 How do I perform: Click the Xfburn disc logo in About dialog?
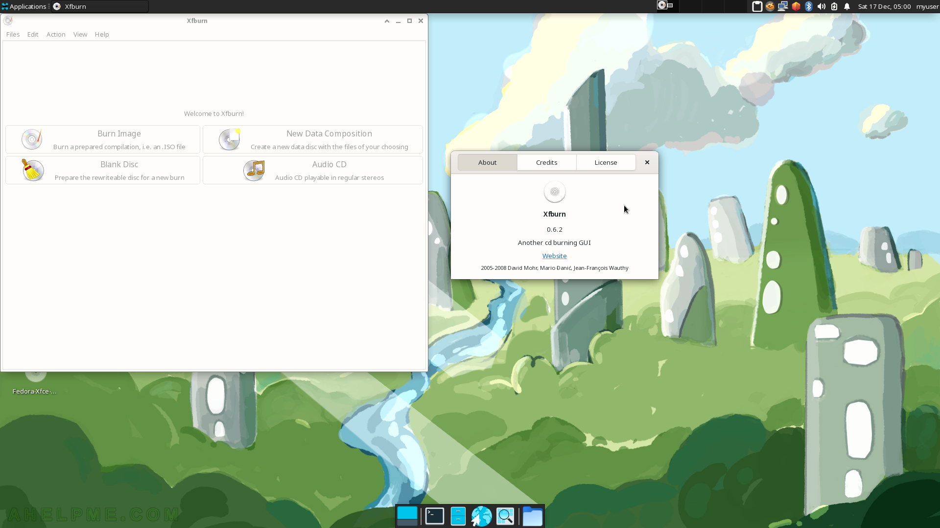click(x=555, y=192)
